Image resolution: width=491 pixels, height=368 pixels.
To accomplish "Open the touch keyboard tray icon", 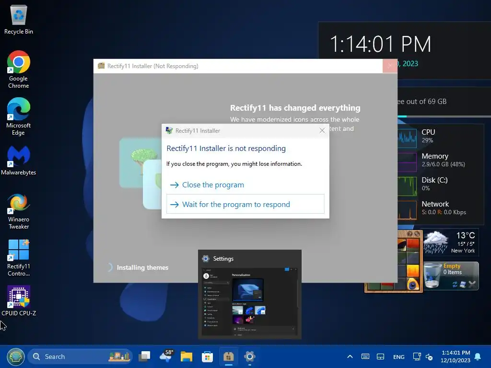I will (x=365, y=356).
